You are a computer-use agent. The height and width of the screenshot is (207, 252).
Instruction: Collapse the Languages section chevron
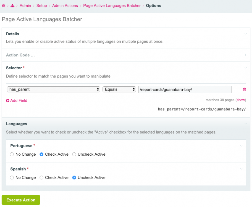click(x=245, y=124)
